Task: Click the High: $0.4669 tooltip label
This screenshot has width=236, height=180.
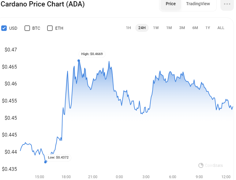Action: 92,54
